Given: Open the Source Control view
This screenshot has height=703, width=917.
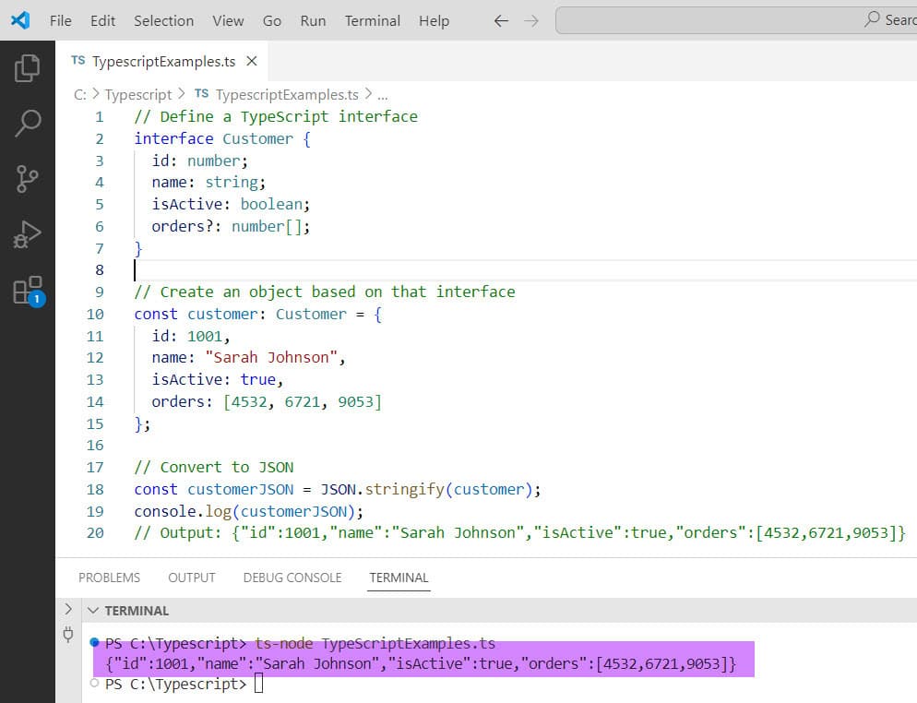Looking at the screenshot, I should [28, 179].
